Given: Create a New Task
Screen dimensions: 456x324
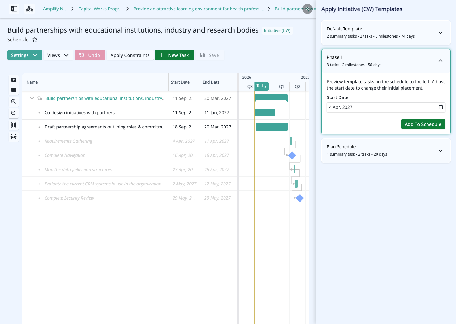Looking at the screenshot, I should tap(174, 55).
